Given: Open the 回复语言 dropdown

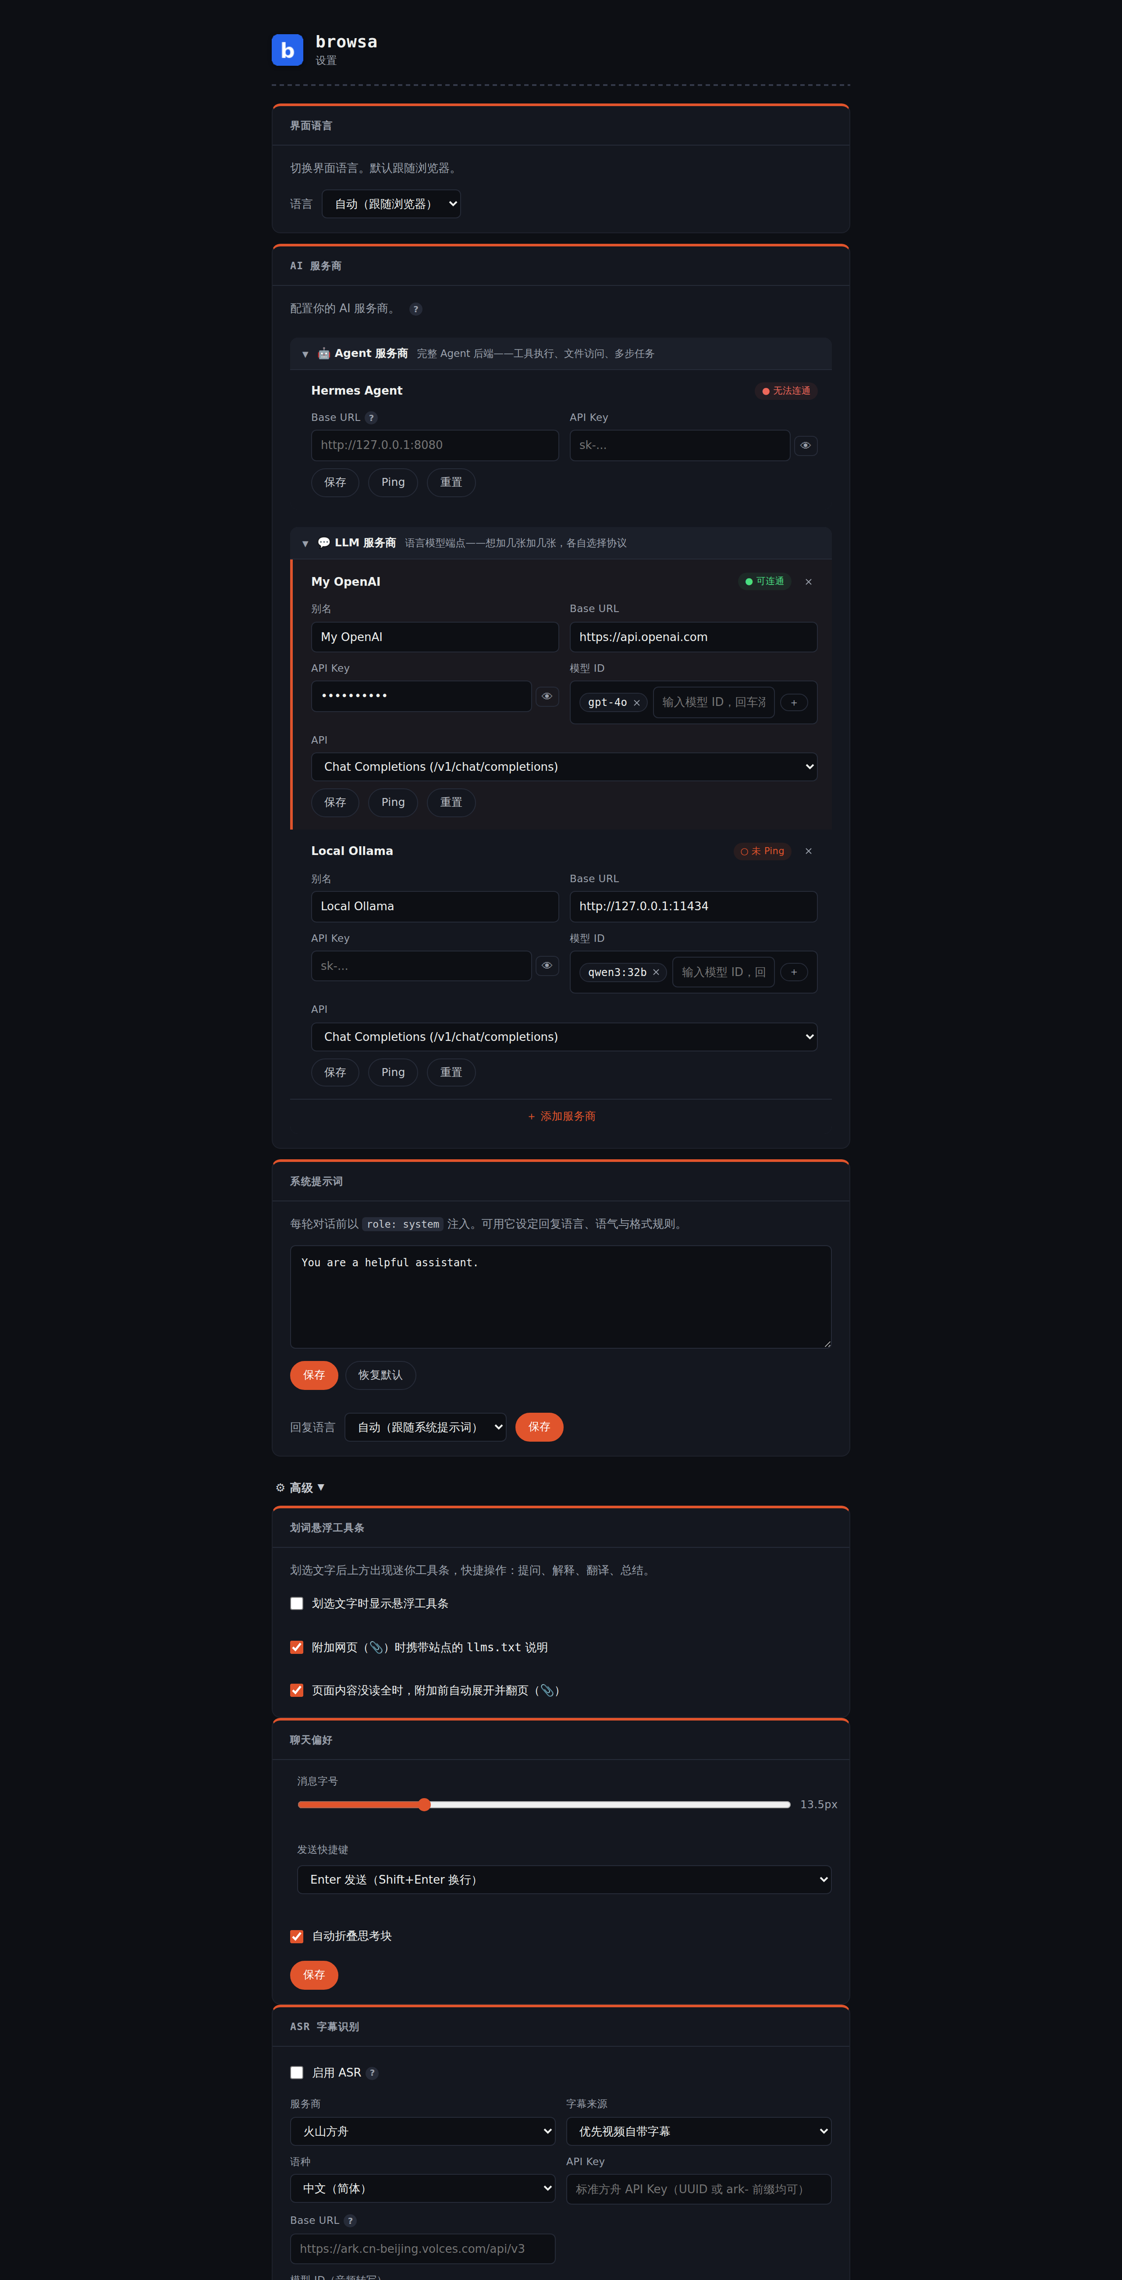Looking at the screenshot, I should point(426,1427).
